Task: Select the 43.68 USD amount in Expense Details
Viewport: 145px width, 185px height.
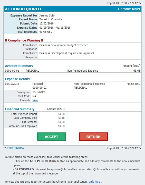Action: point(134,84)
